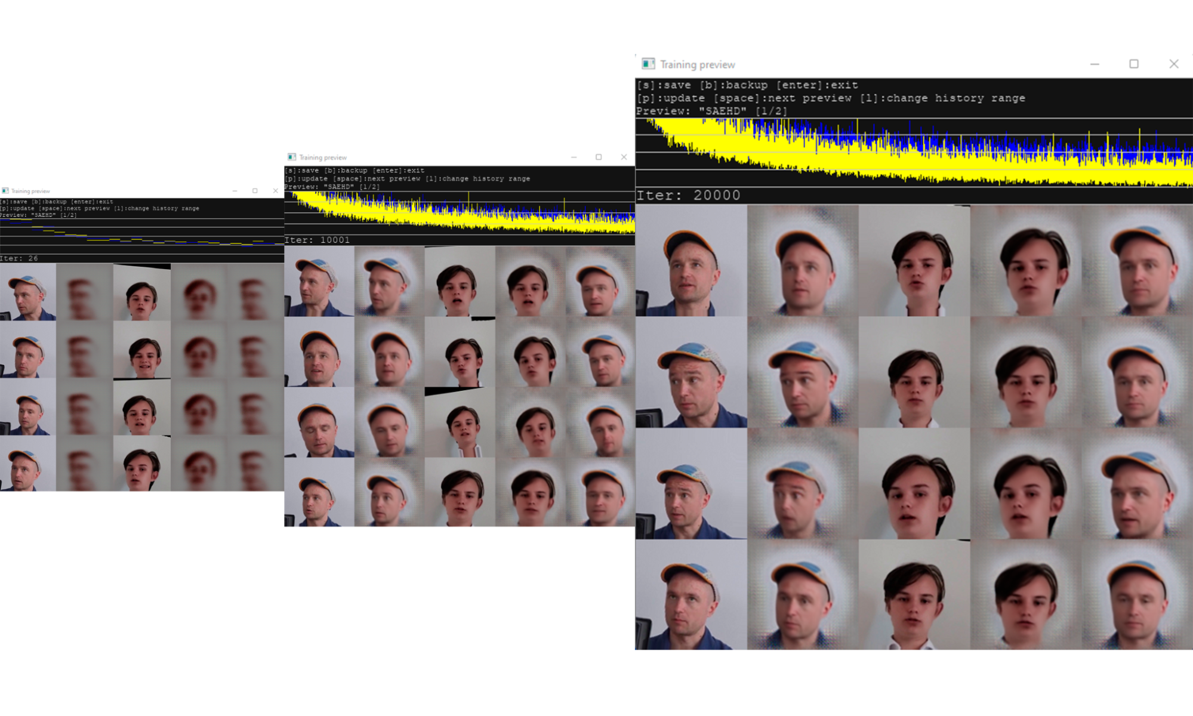Minimize the large Training preview window
Image resolution: width=1193 pixels, height=716 pixels.
(1095, 64)
